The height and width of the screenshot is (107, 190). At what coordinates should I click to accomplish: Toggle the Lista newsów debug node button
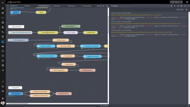click(79, 26)
